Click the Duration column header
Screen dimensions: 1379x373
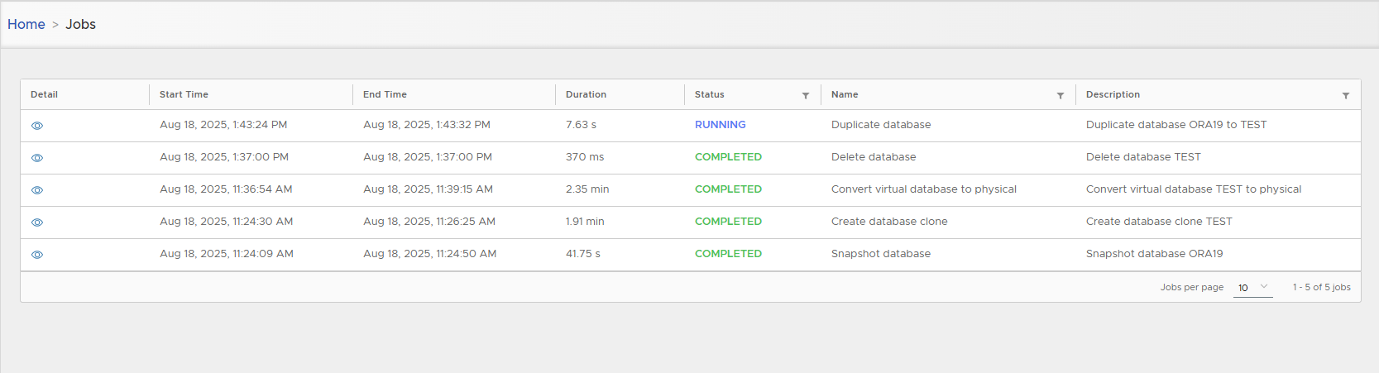[586, 94]
